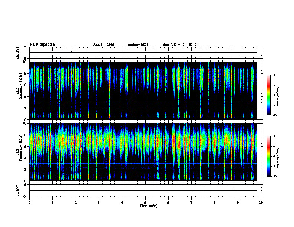This screenshot has width=294, height=227.
Task: Click the "VLF Spectra" plot title
Action: click(42, 45)
